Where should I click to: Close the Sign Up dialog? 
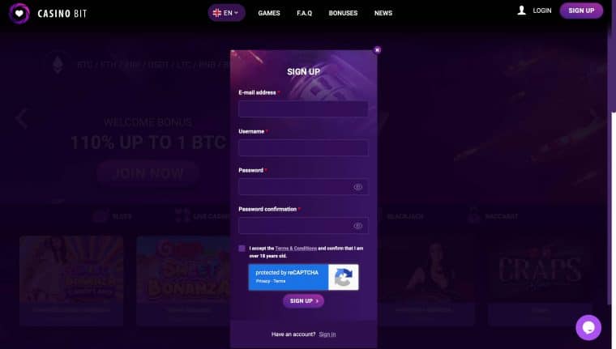377,50
